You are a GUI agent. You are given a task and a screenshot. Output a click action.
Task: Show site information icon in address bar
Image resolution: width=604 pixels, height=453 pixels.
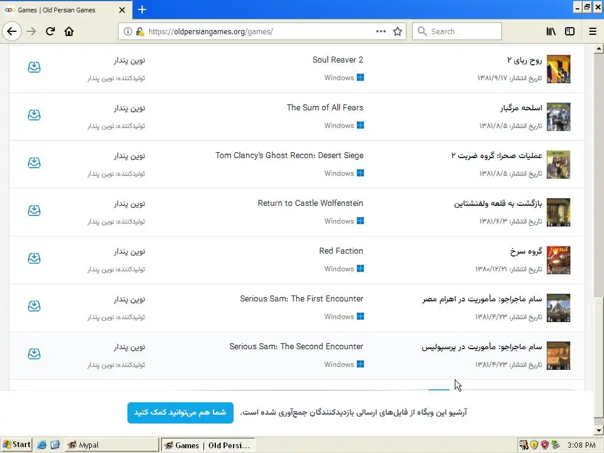coord(127,32)
